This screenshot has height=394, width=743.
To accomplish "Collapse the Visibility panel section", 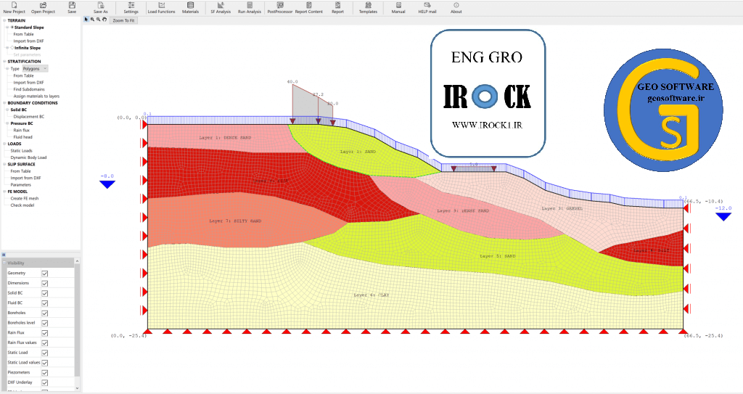I will pos(4,263).
